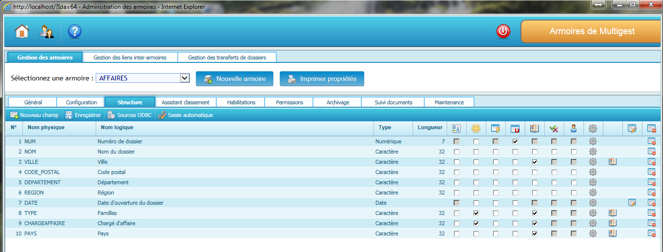Select the Région logical name cell
663x252 pixels.
pyautogui.click(x=106, y=193)
